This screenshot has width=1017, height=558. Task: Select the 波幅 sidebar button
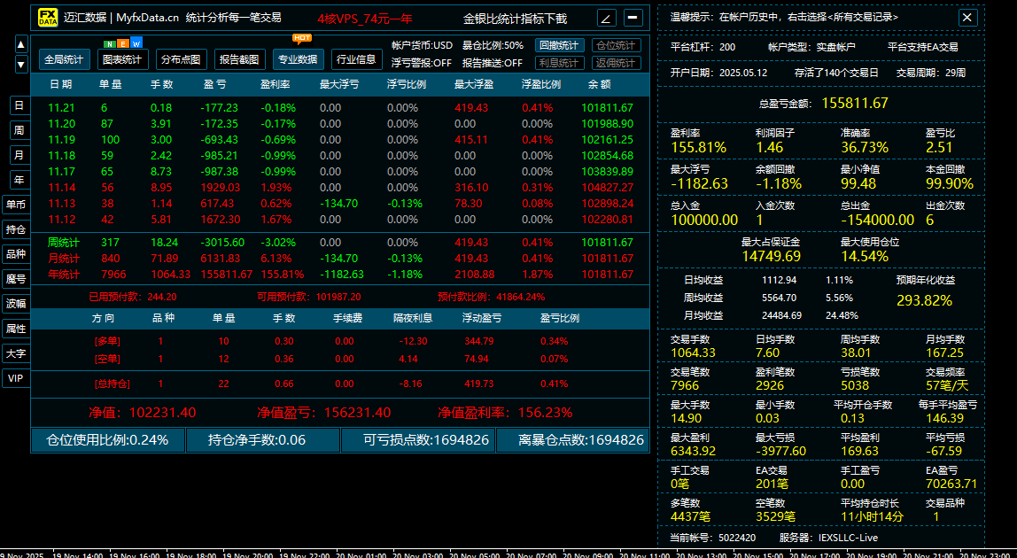(16, 304)
